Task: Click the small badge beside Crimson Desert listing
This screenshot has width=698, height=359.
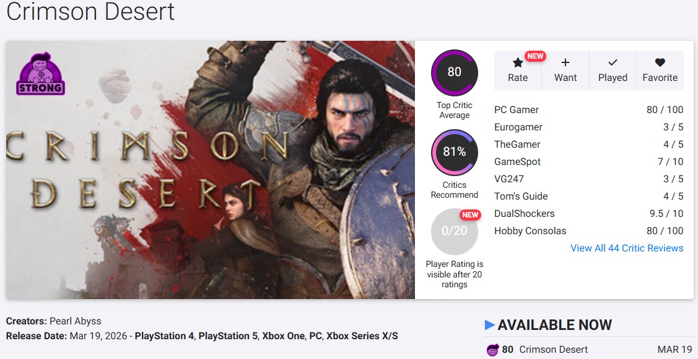Action: (492, 350)
